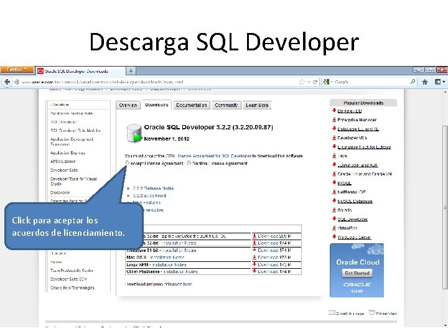
Task: Open the Documentation tab
Action: point(192,105)
